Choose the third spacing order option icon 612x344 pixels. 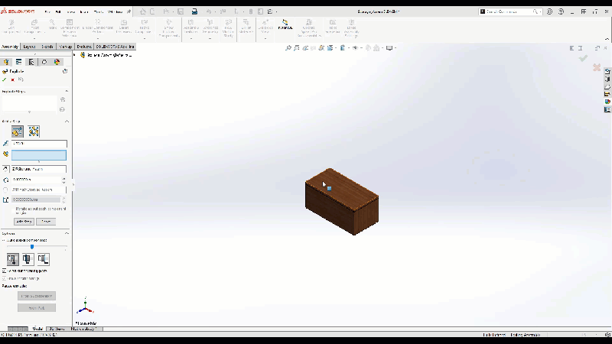point(43,259)
